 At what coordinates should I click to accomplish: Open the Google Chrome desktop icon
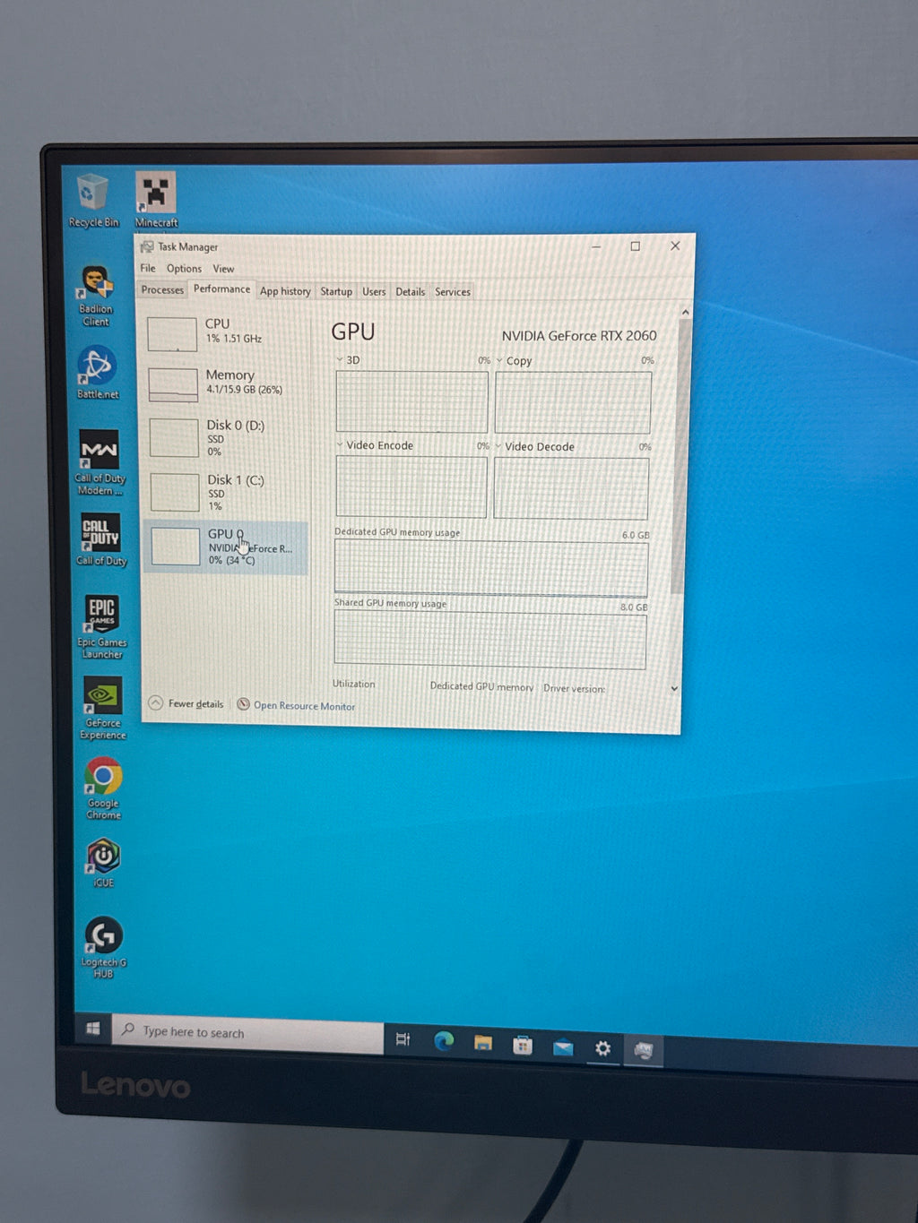[103, 788]
